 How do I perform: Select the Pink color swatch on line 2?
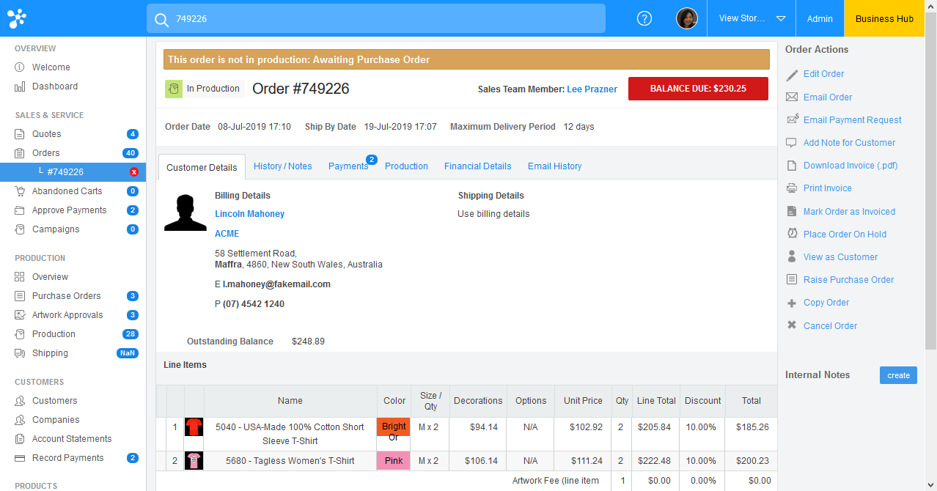pyautogui.click(x=393, y=460)
